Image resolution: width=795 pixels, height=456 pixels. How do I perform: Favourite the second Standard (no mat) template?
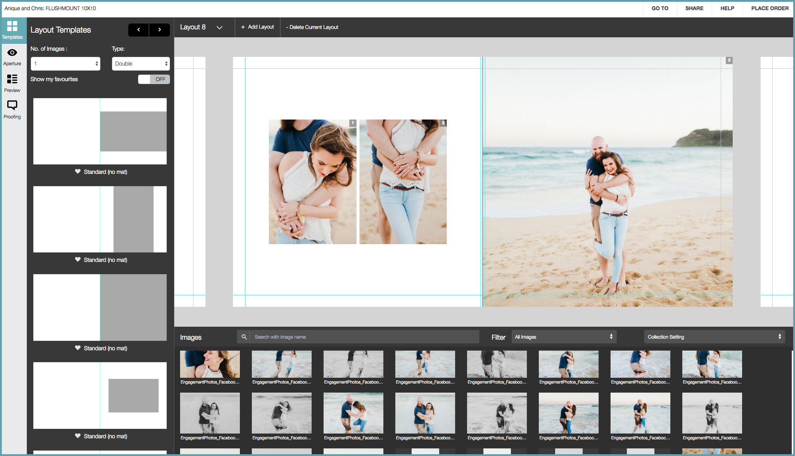pos(78,259)
